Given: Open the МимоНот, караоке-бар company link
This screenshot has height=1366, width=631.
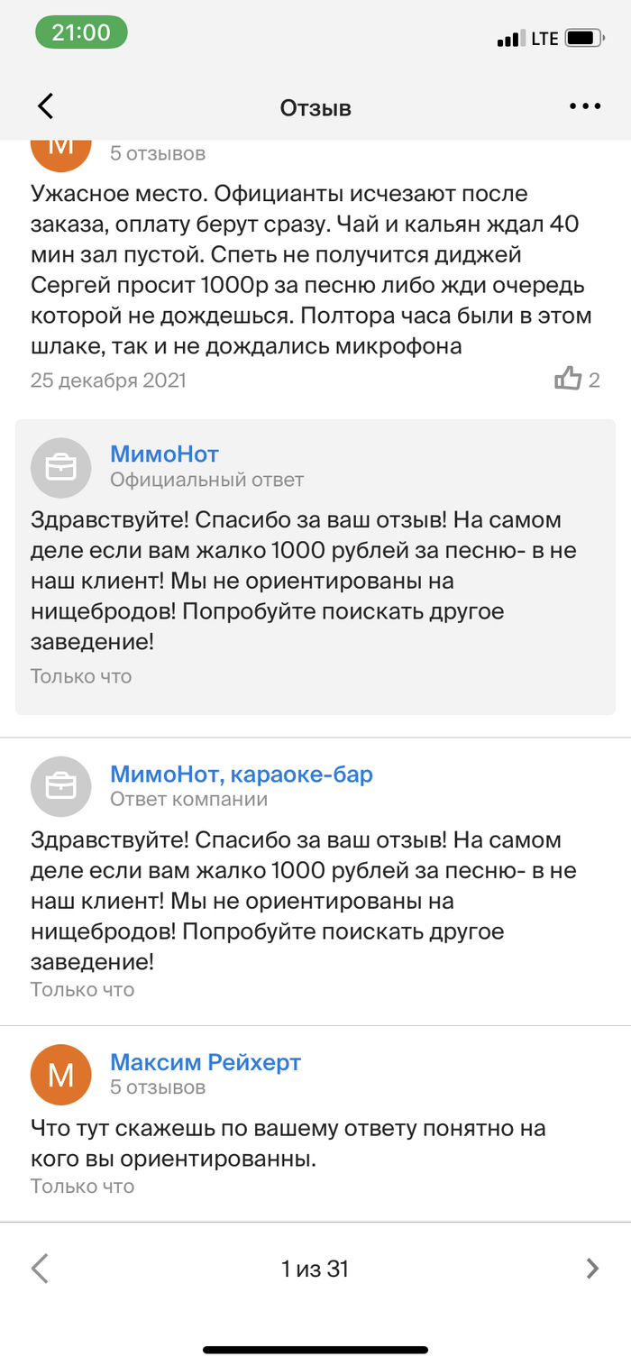Looking at the screenshot, I should coord(241,774).
